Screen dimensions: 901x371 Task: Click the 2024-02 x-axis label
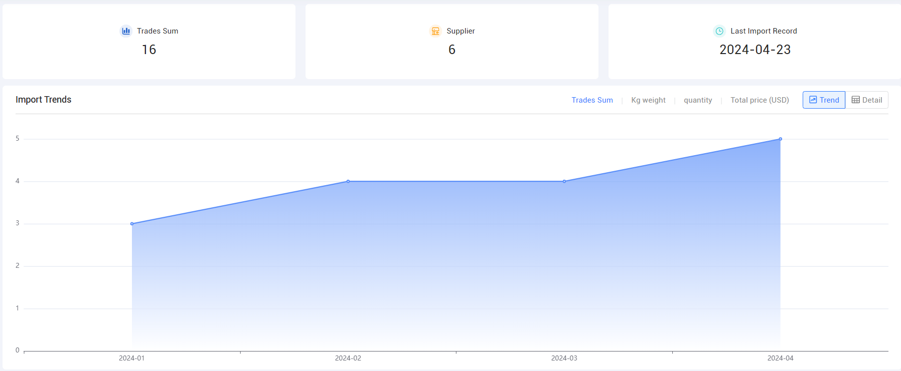click(348, 358)
